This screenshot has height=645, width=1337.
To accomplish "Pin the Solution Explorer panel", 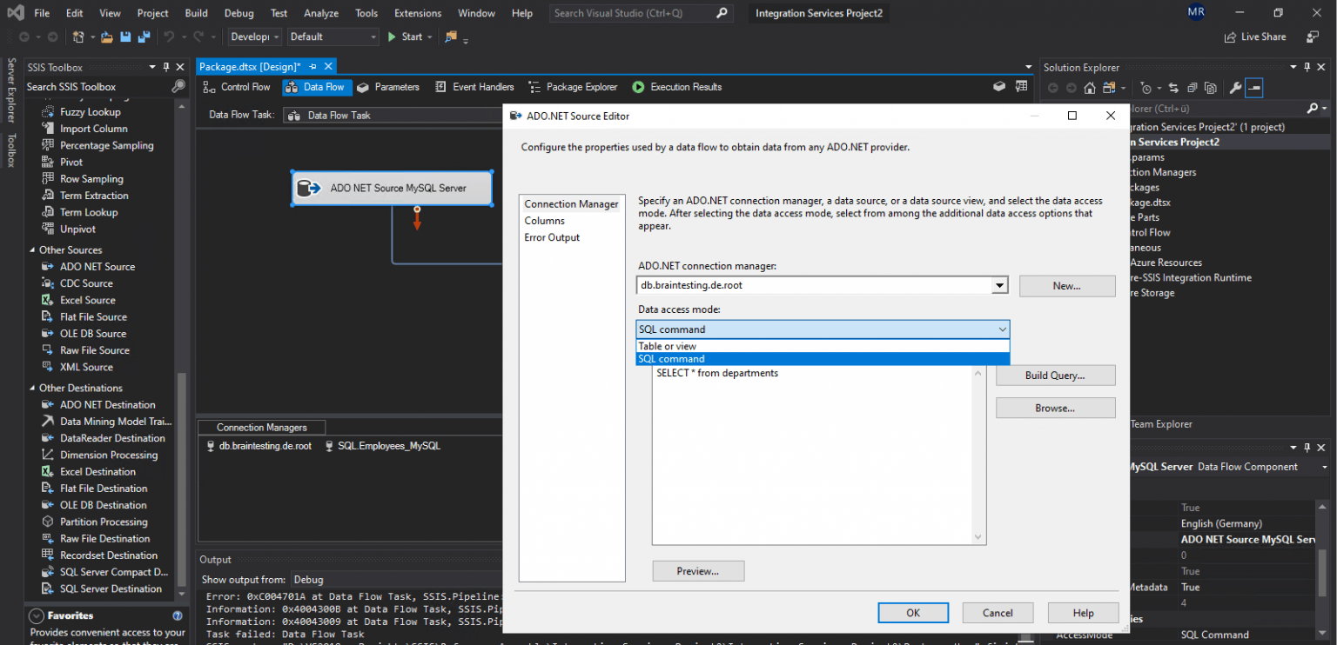I will click(x=1307, y=67).
